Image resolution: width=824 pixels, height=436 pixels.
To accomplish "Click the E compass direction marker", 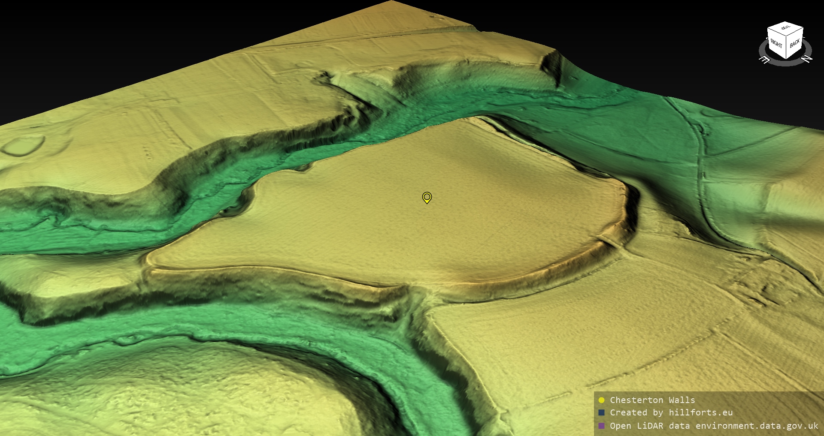I will coord(764,60).
